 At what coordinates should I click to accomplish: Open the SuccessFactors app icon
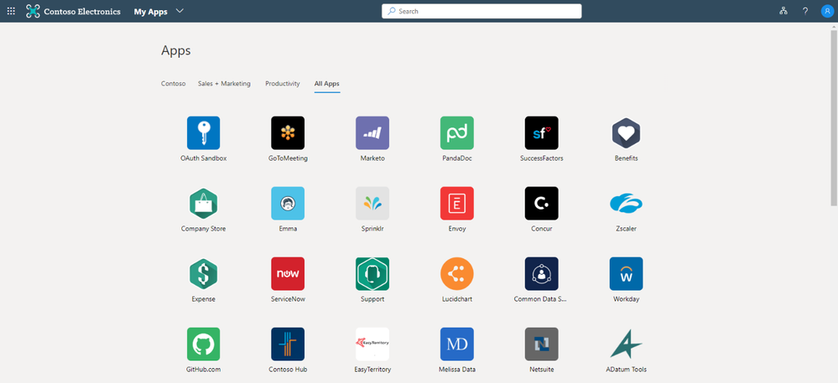[541, 133]
